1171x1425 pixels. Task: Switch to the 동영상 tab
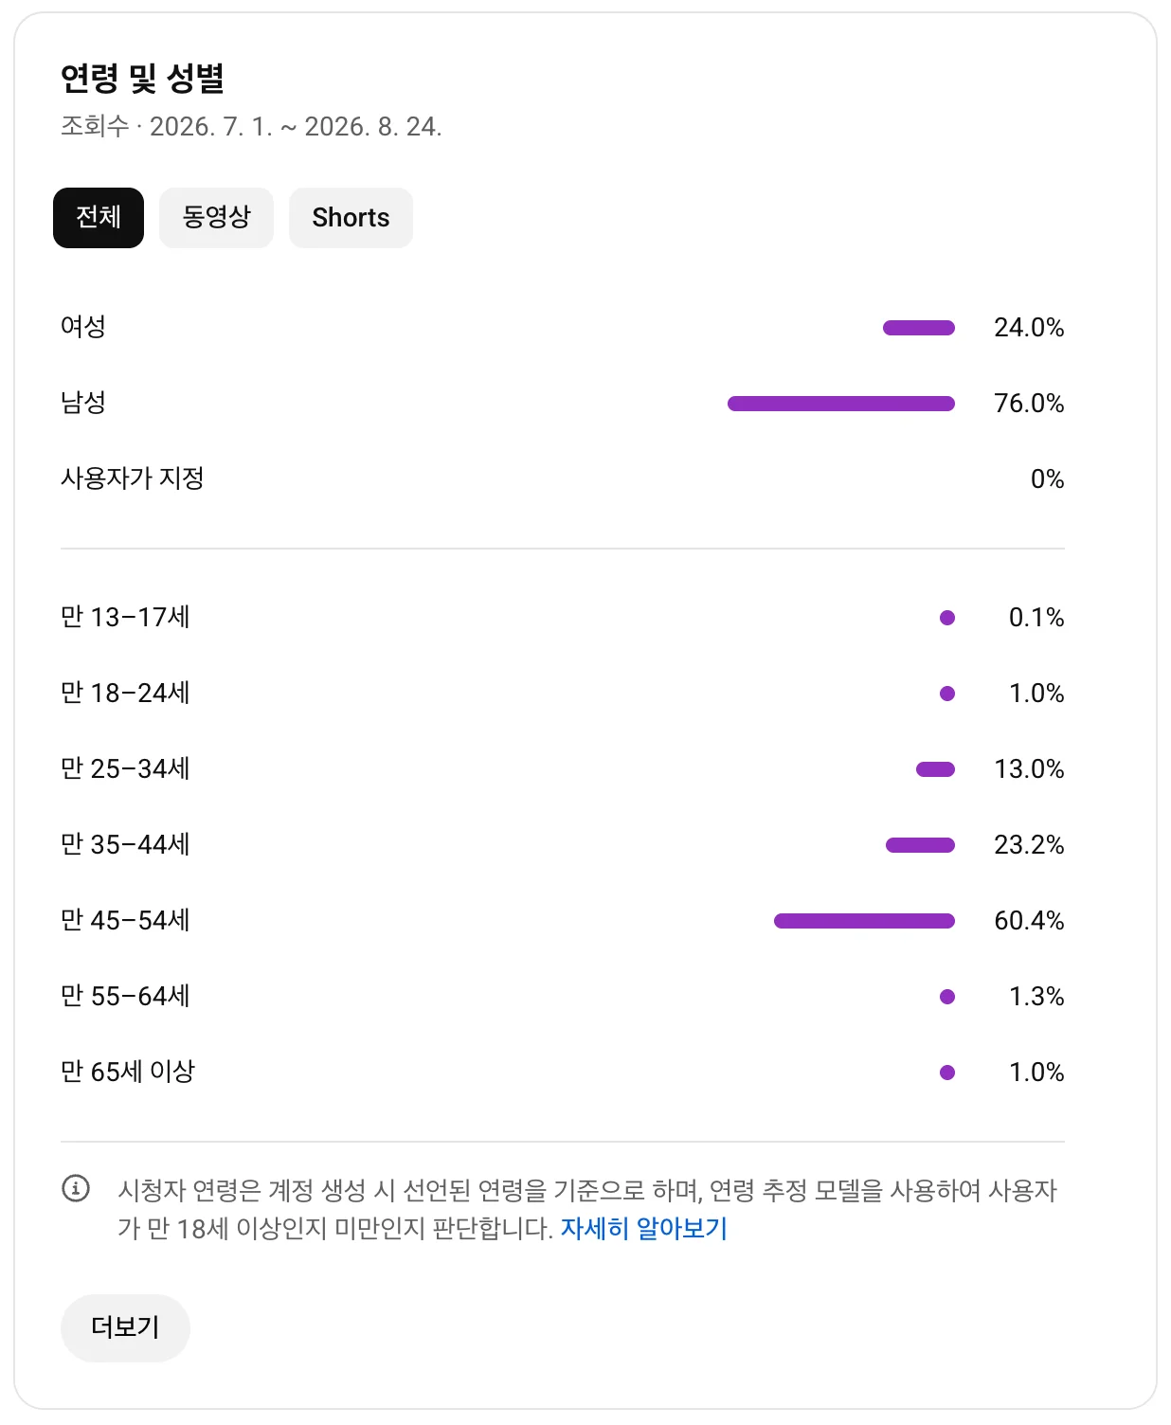point(216,218)
